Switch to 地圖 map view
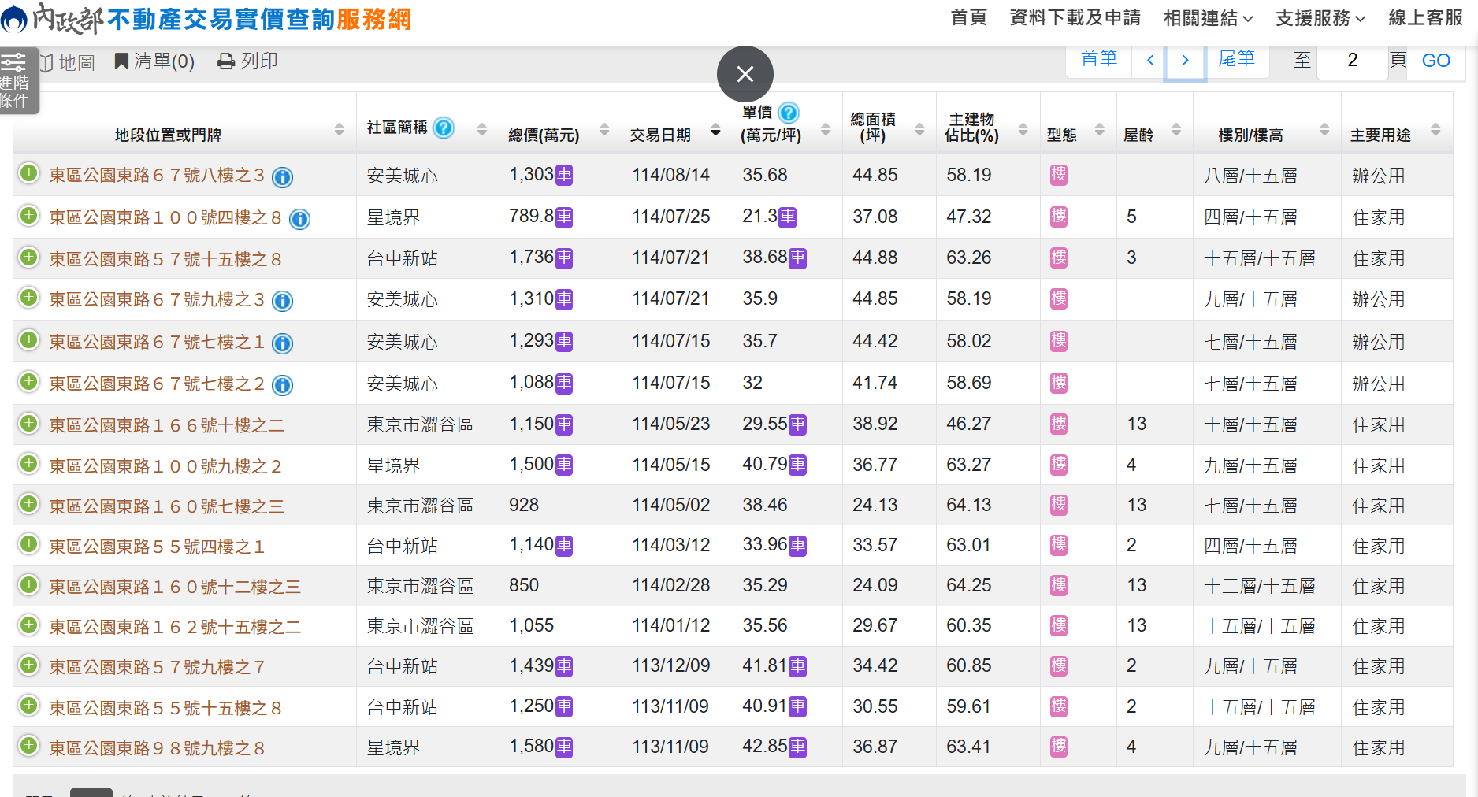 click(x=67, y=62)
